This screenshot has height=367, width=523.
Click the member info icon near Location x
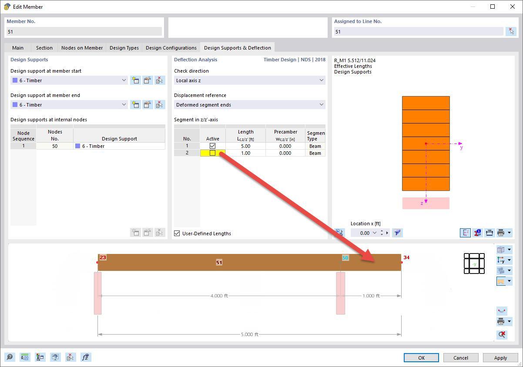477,233
